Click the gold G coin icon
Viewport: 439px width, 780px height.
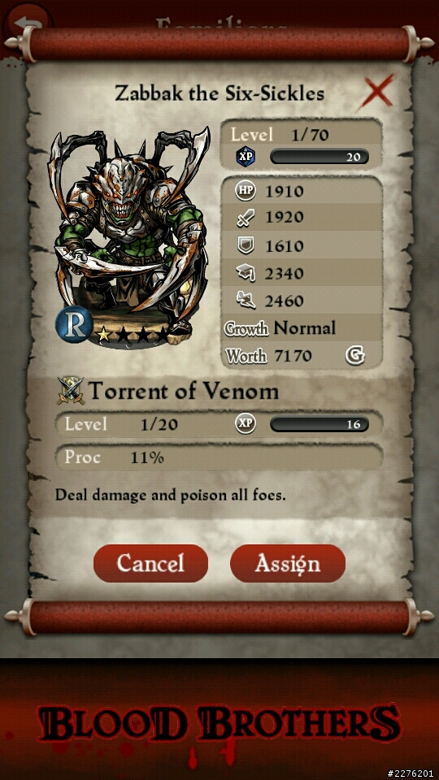355,356
